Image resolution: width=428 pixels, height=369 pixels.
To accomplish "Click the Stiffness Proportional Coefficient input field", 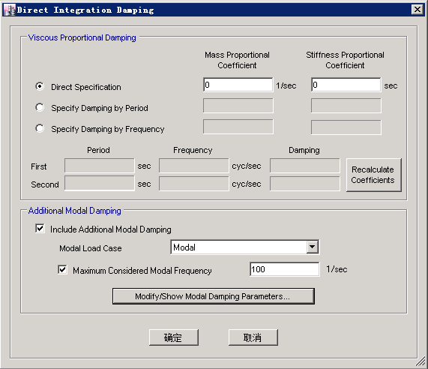I will [346, 85].
